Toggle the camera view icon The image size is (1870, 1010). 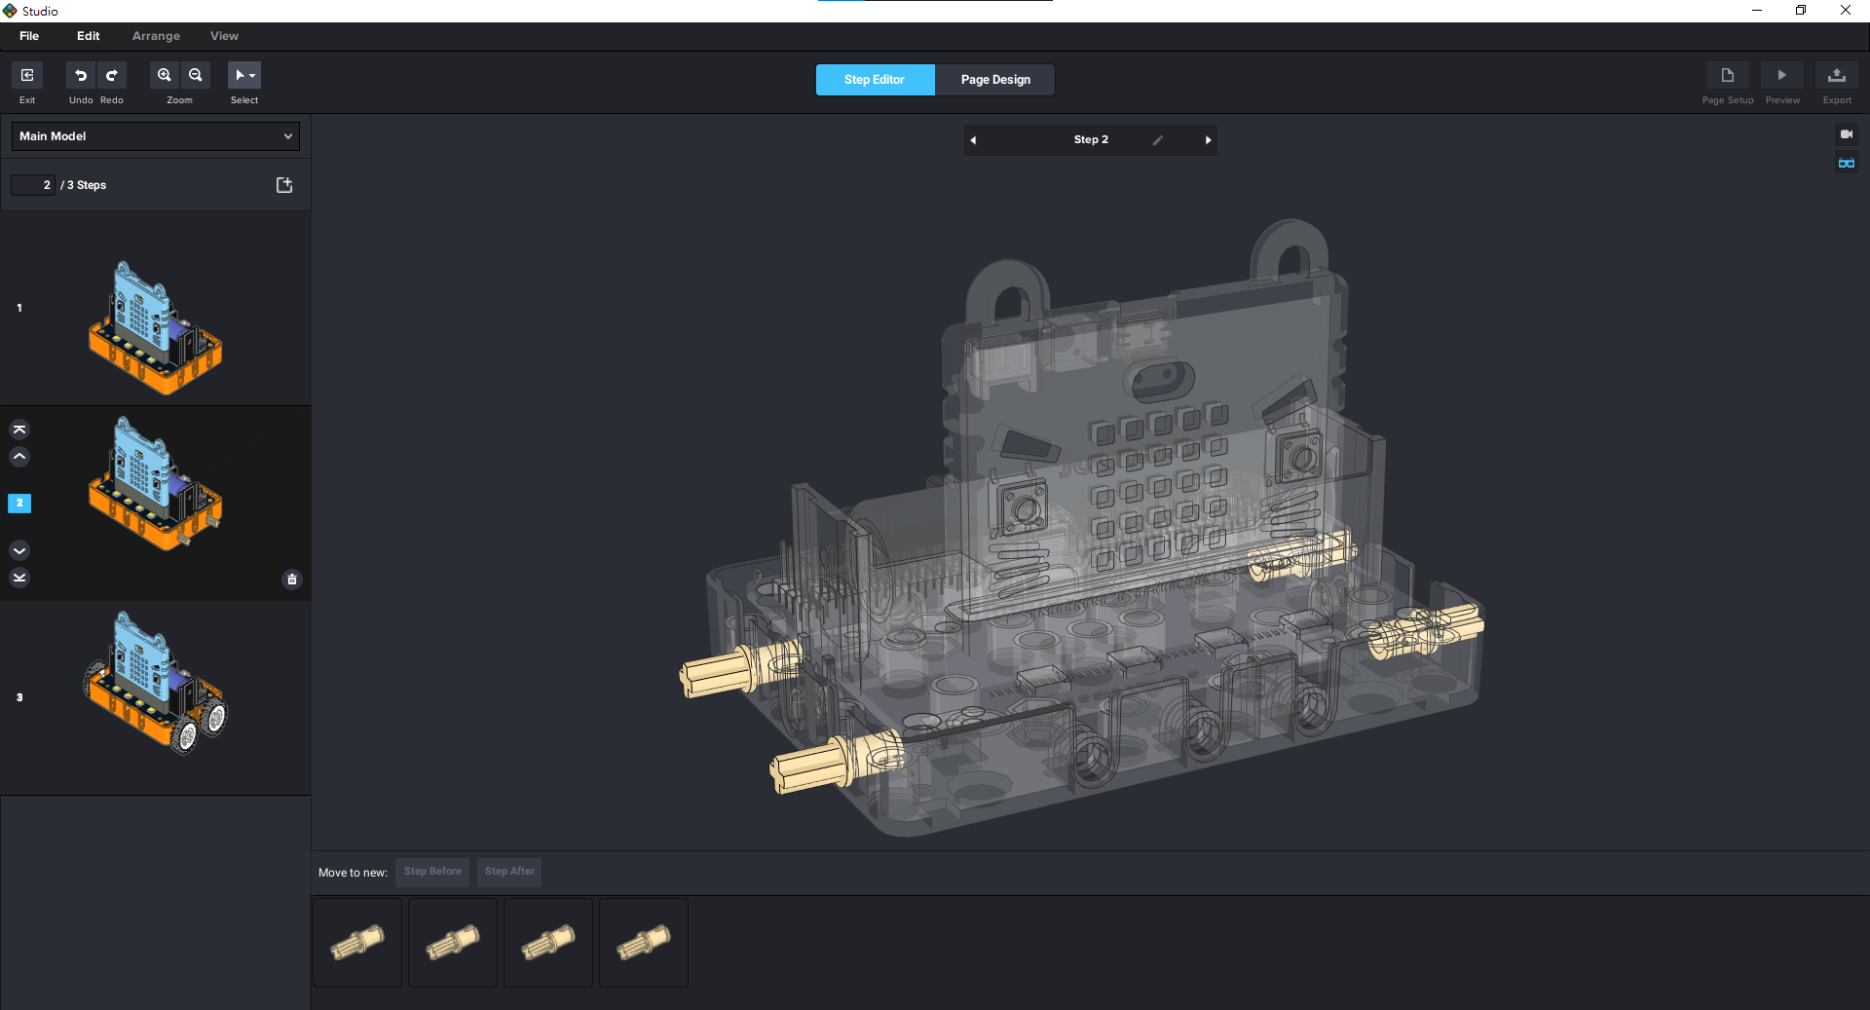1846,134
